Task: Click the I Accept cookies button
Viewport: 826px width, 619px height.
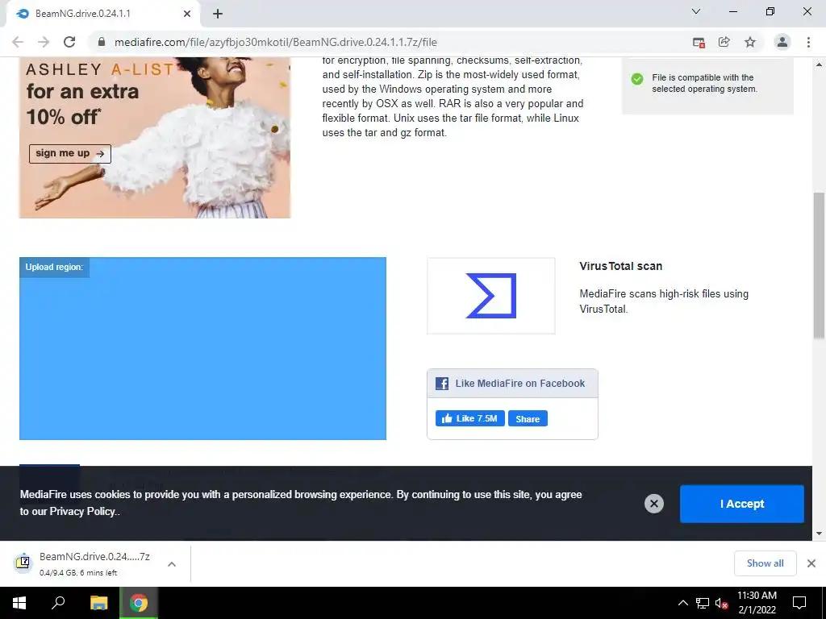Action: coord(742,504)
